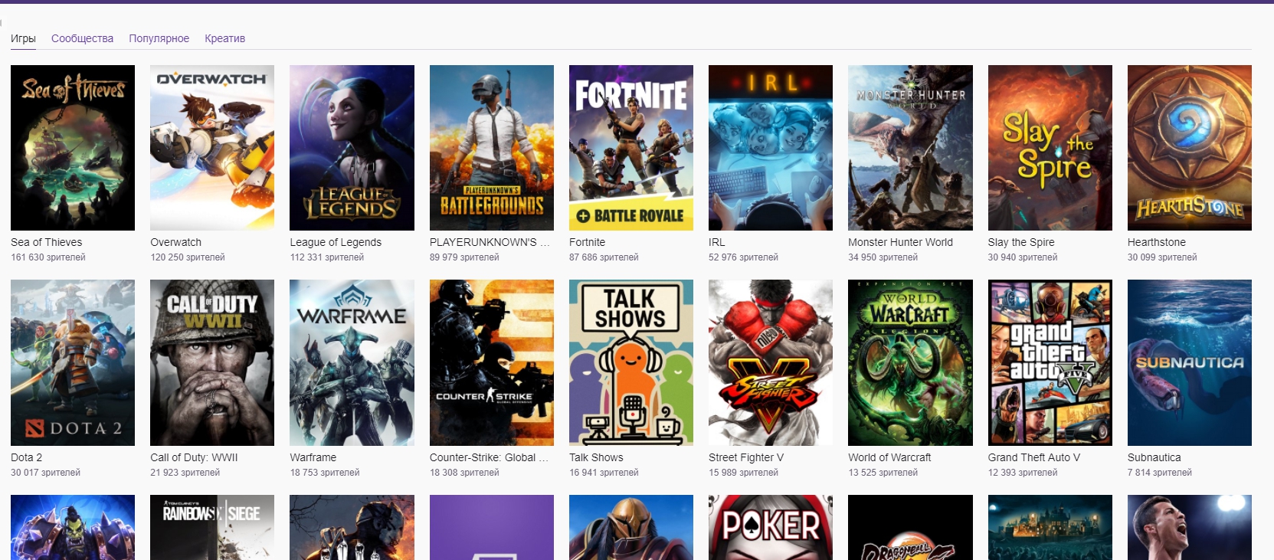This screenshot has height=560, width=1274.
Task: Open the World of Warcraft cover art
Action: coord(910,362)
